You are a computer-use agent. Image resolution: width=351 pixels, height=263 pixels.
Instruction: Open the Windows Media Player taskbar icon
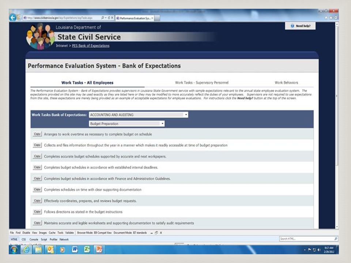(63, 249)
